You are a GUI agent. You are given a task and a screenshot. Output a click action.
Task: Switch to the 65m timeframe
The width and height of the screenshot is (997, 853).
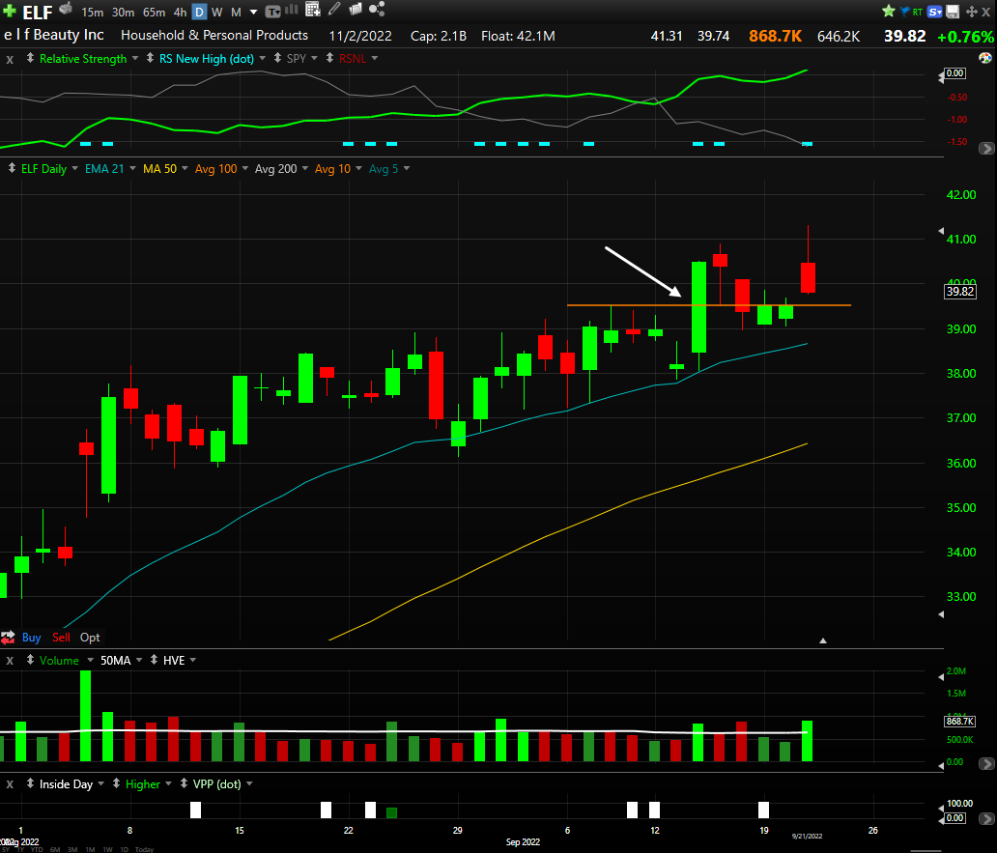[x=154, y=13]
